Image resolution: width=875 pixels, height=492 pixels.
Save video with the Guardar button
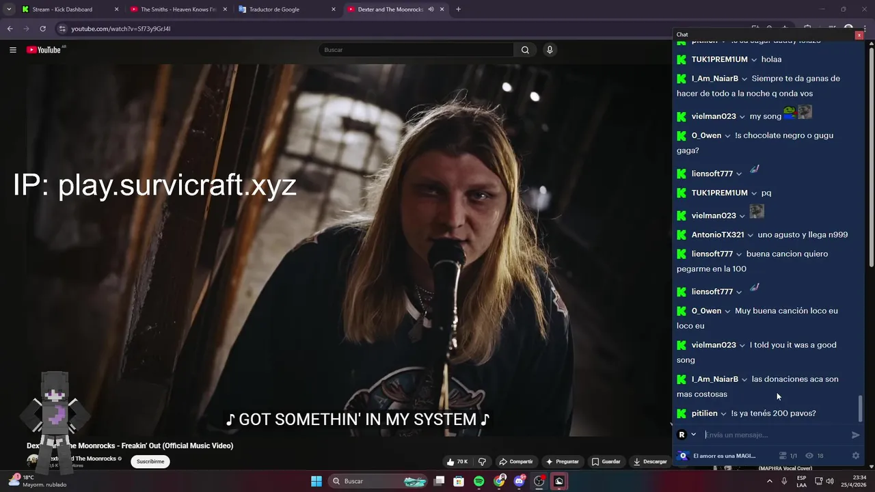point(606,461)
